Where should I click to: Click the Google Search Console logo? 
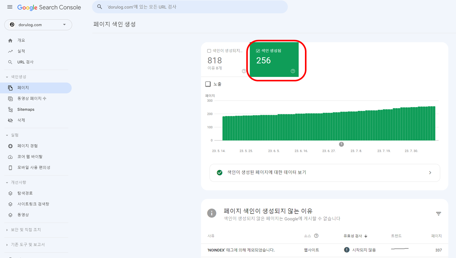pos(49,7)
